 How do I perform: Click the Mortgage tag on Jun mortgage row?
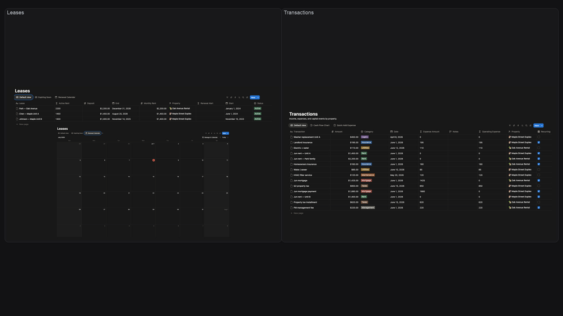point(366,181)
